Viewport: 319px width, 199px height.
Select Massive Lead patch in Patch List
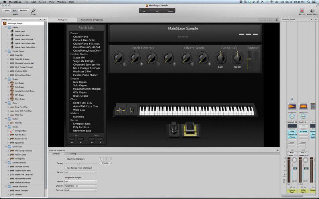pos(20,155)
